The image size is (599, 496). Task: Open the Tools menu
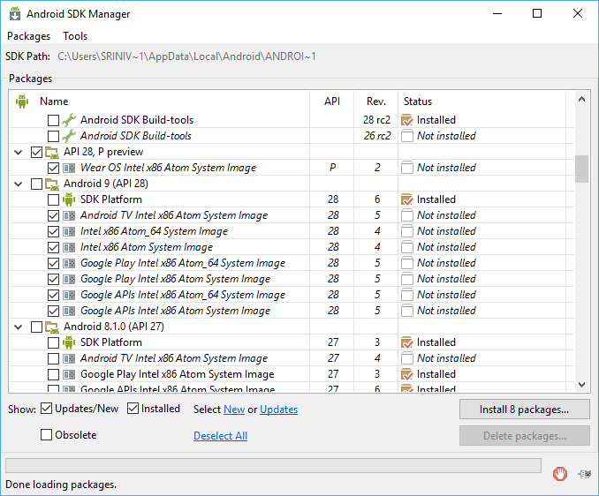click(x=75, y=36)
